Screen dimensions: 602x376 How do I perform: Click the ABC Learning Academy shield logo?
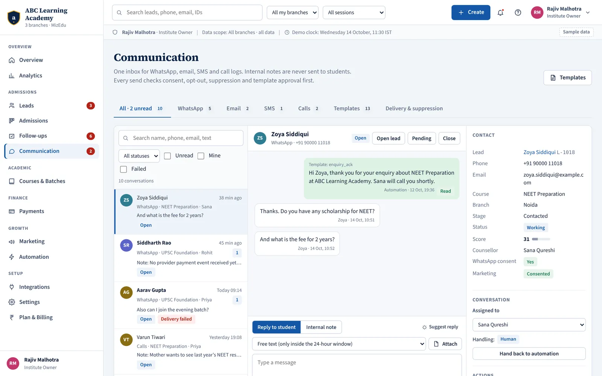[x=14, y=18]
